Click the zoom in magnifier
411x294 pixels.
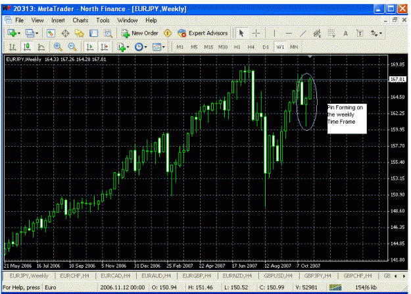point(58,47)
